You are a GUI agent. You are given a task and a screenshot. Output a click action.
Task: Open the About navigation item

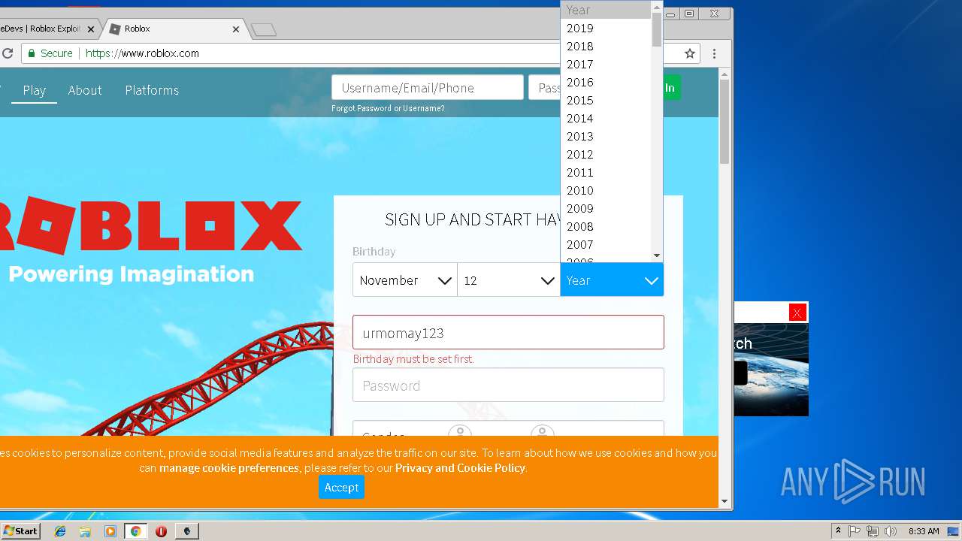[85, 90]
